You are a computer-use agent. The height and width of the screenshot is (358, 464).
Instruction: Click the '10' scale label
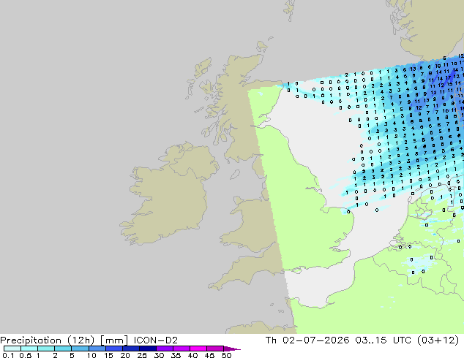[91, 355]
